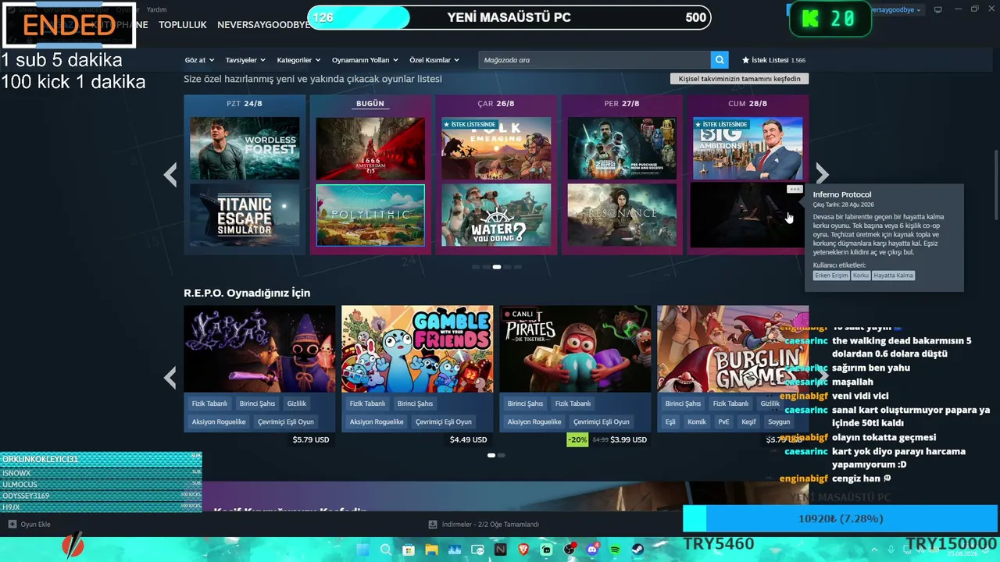Select the BUGÜN day column header
Image resolution: width=1000 pixels, height=562 pixels.
coord(370,104)
